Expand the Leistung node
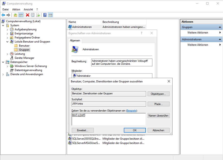Viewport: 223px width, 160px height. [7, 54]
